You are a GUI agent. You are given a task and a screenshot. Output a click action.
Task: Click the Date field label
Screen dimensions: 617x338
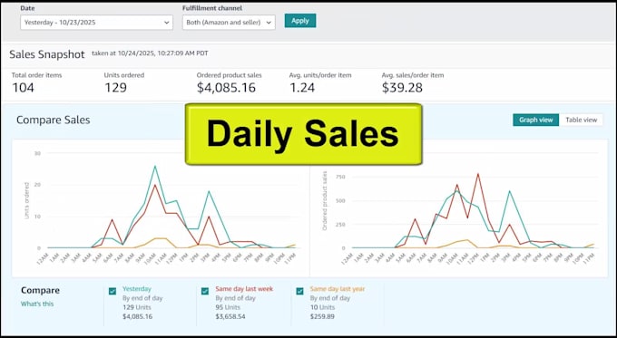27,8
